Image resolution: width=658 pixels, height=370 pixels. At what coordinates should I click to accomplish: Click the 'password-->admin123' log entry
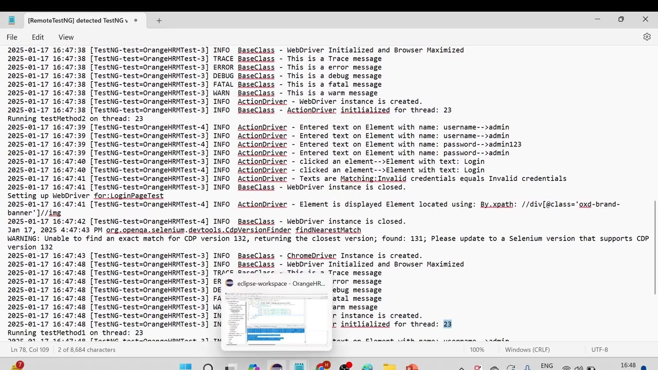click(x=482, y=144)
